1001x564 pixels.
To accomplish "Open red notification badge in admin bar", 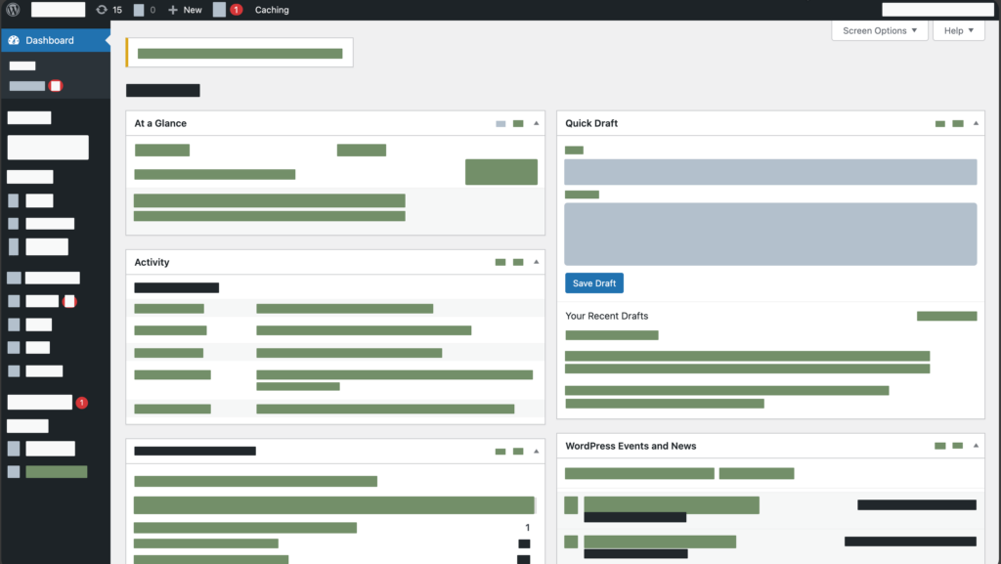I will pyautogui.click(x=237, y=10).
